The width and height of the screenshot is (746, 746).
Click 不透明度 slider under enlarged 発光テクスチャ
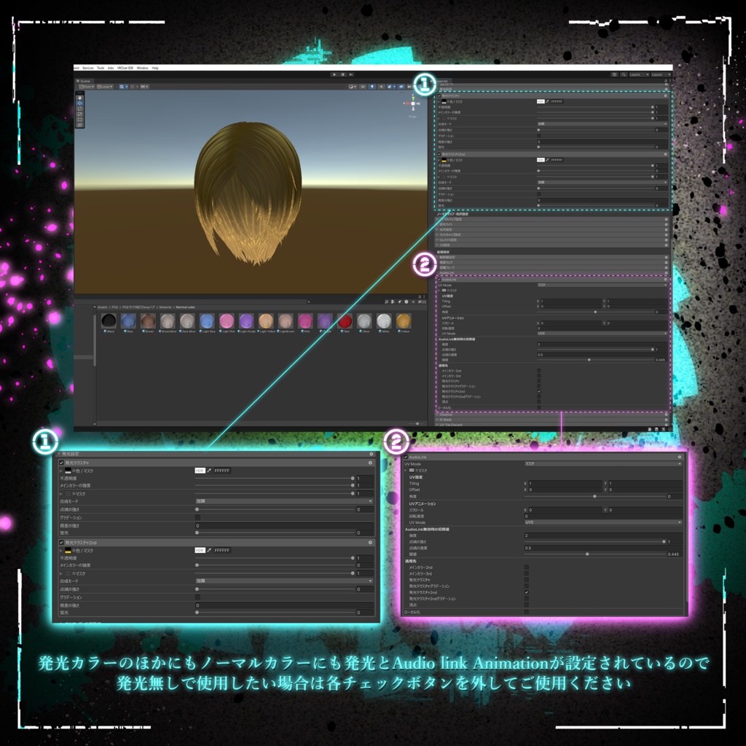point(275,478)
